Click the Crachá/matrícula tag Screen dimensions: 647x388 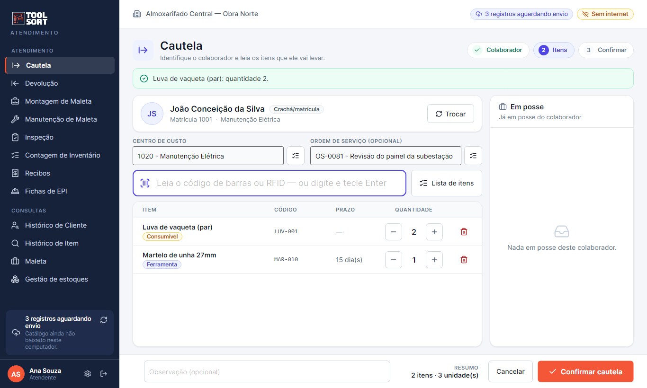297,109
